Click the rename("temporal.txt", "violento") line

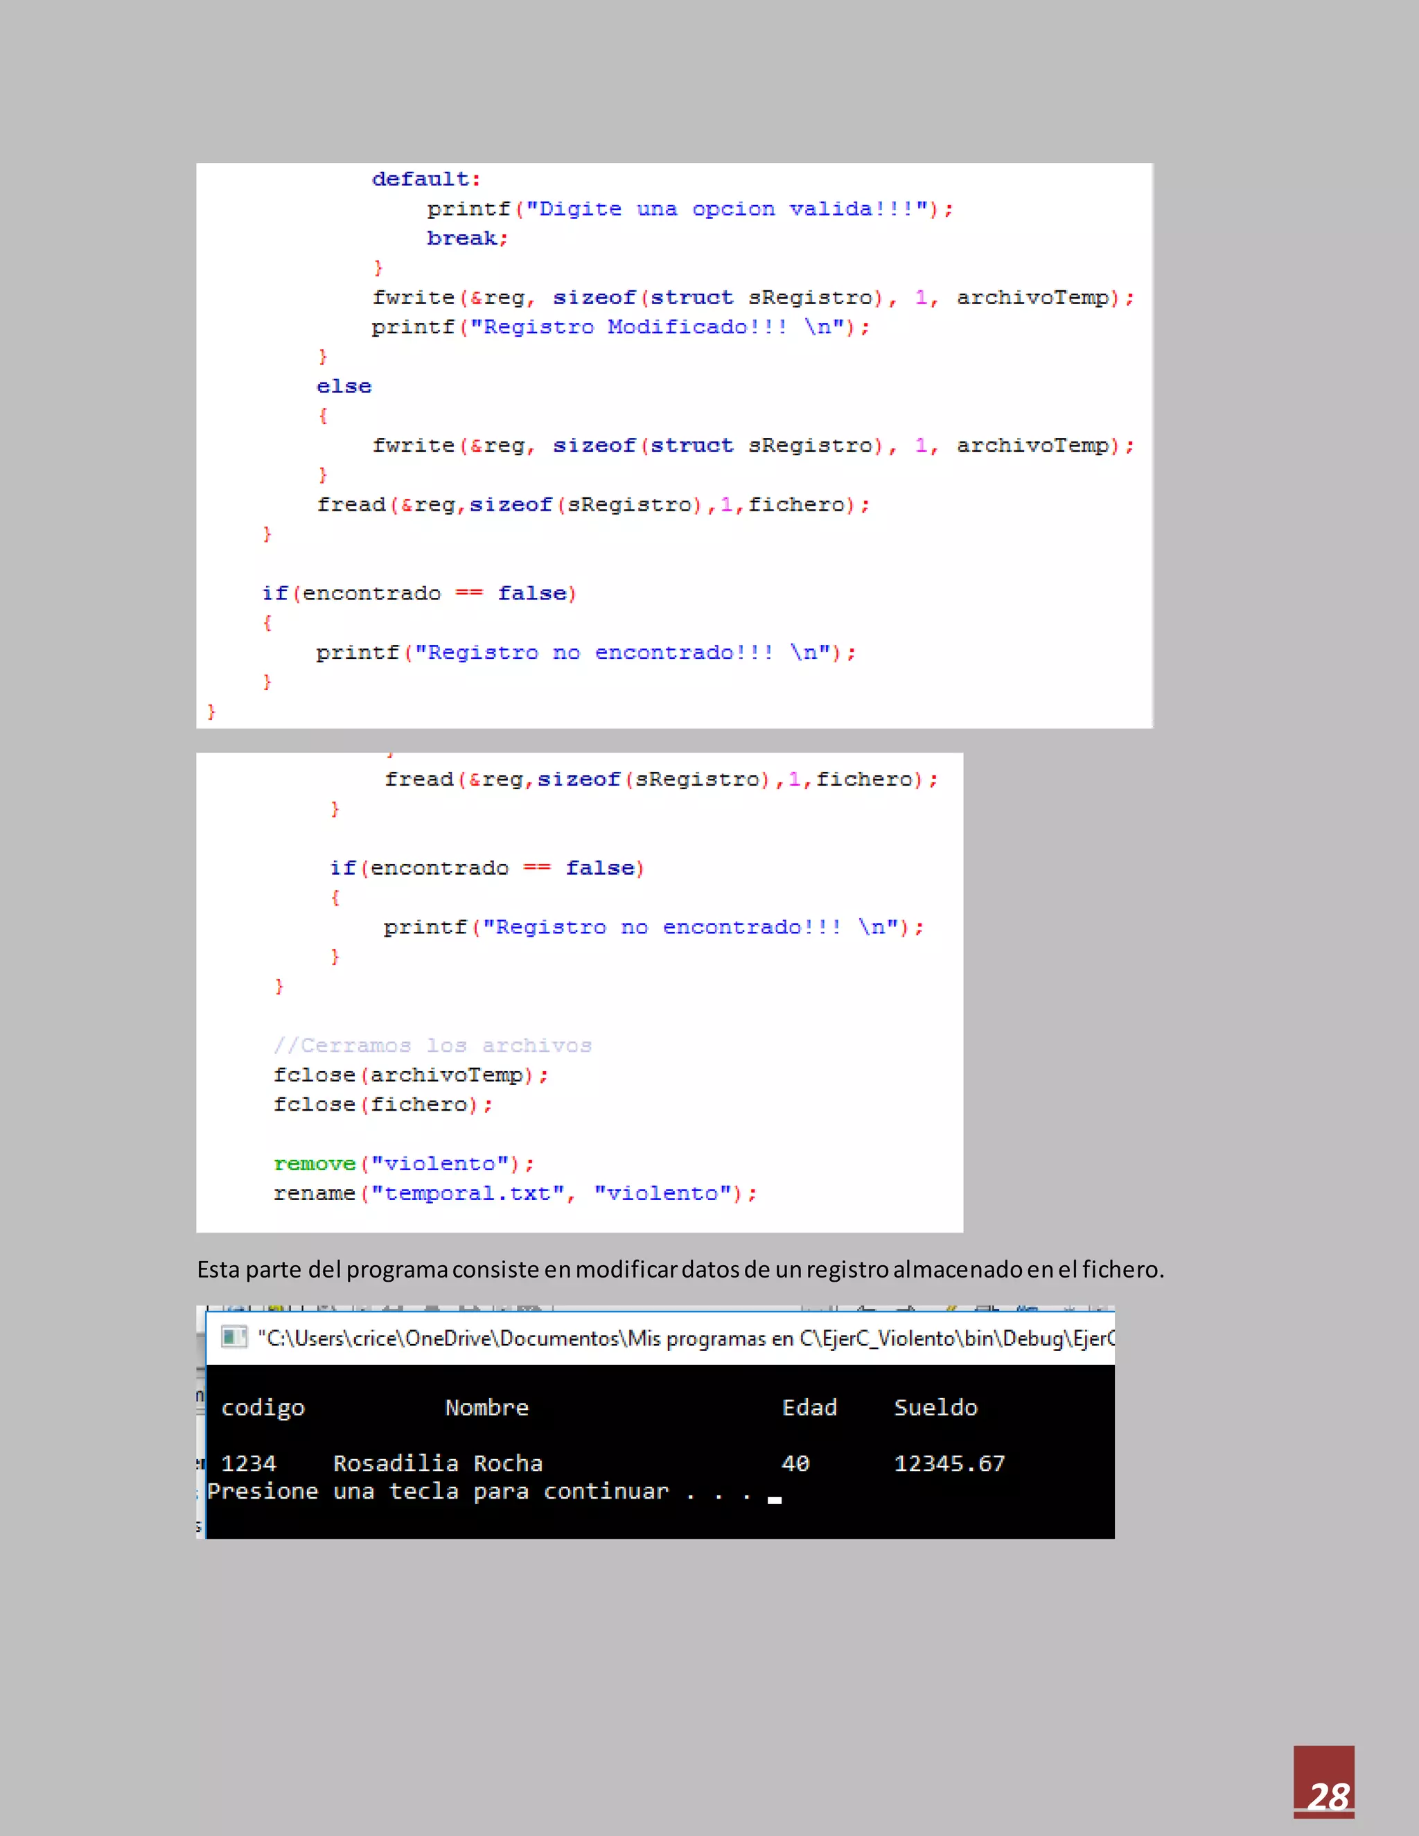click(515, 1194)
